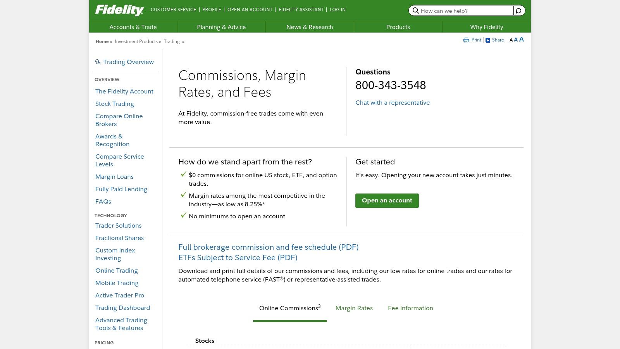Select the smallest text size A
The image size is (620, 349).
(x=511, y=40)
